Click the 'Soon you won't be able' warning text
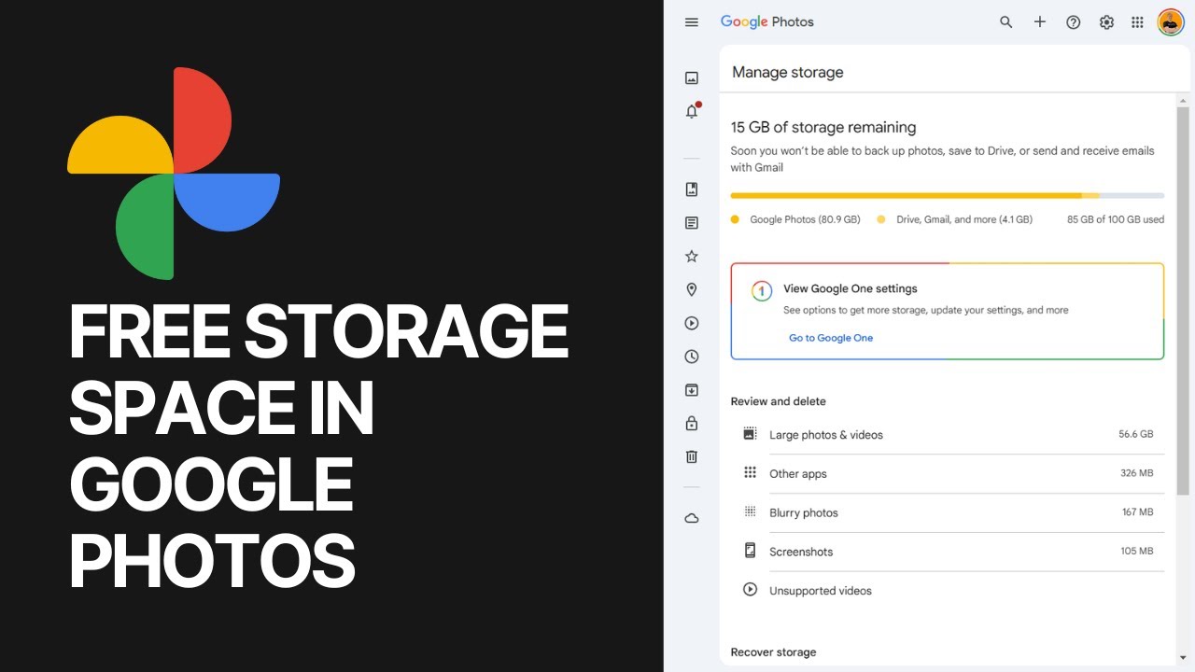Viewport: 1195px width, 672px height. click(x=943, y=159)
